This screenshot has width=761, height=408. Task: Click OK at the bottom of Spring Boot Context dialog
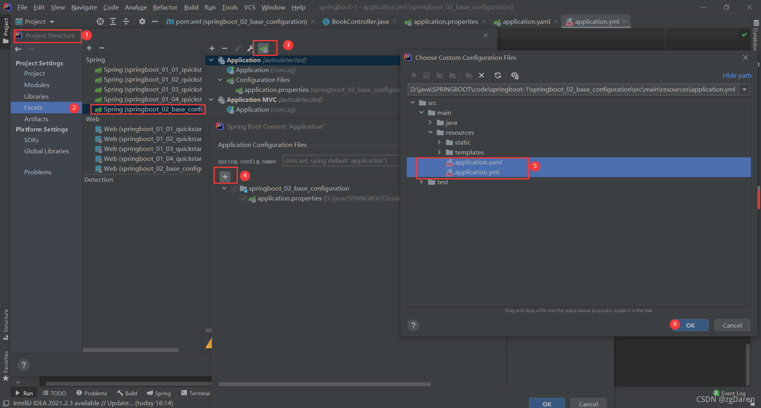(547, 403)
